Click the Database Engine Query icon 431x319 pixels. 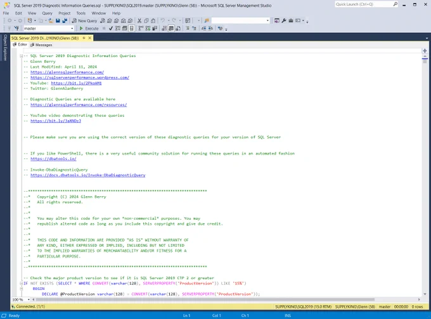point(103,21)
